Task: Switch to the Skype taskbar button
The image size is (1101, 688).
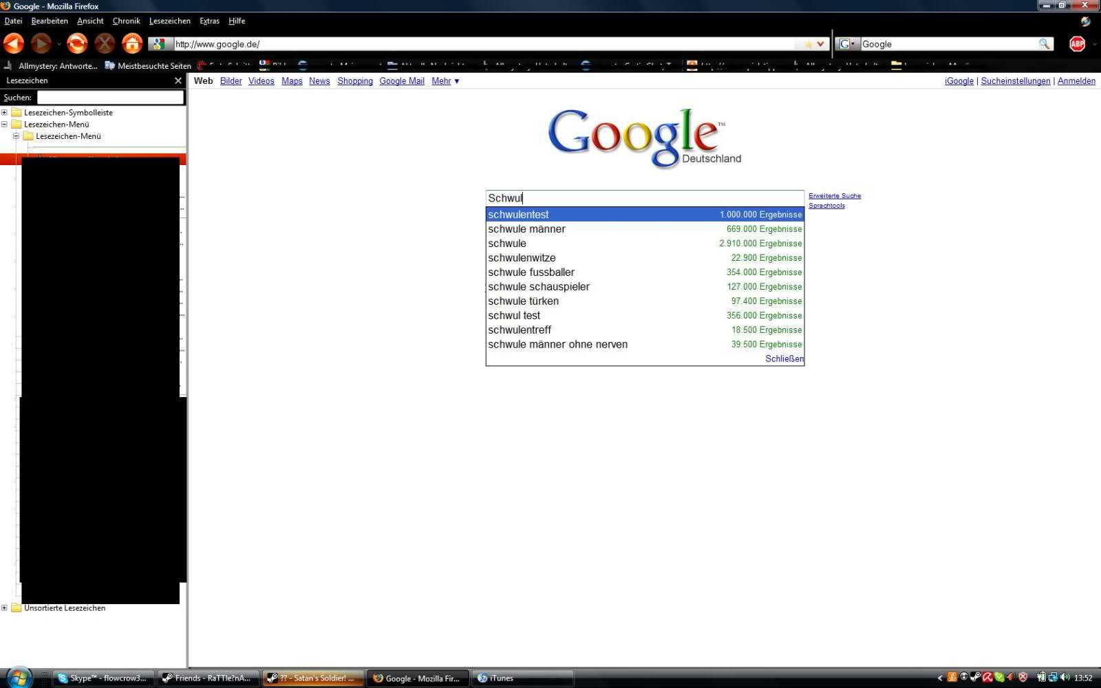Action: point(103,678)
